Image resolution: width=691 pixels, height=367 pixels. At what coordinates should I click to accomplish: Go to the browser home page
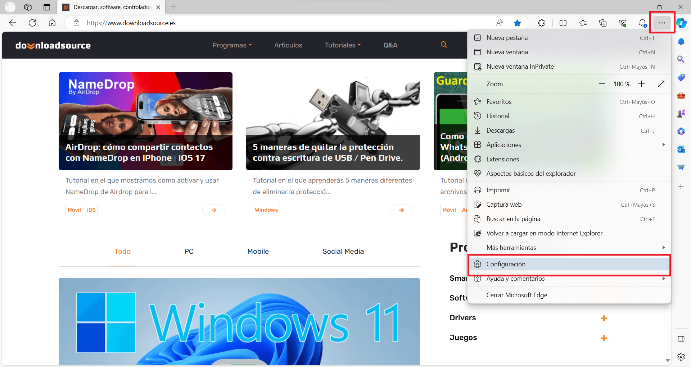(x=52, y=23)
